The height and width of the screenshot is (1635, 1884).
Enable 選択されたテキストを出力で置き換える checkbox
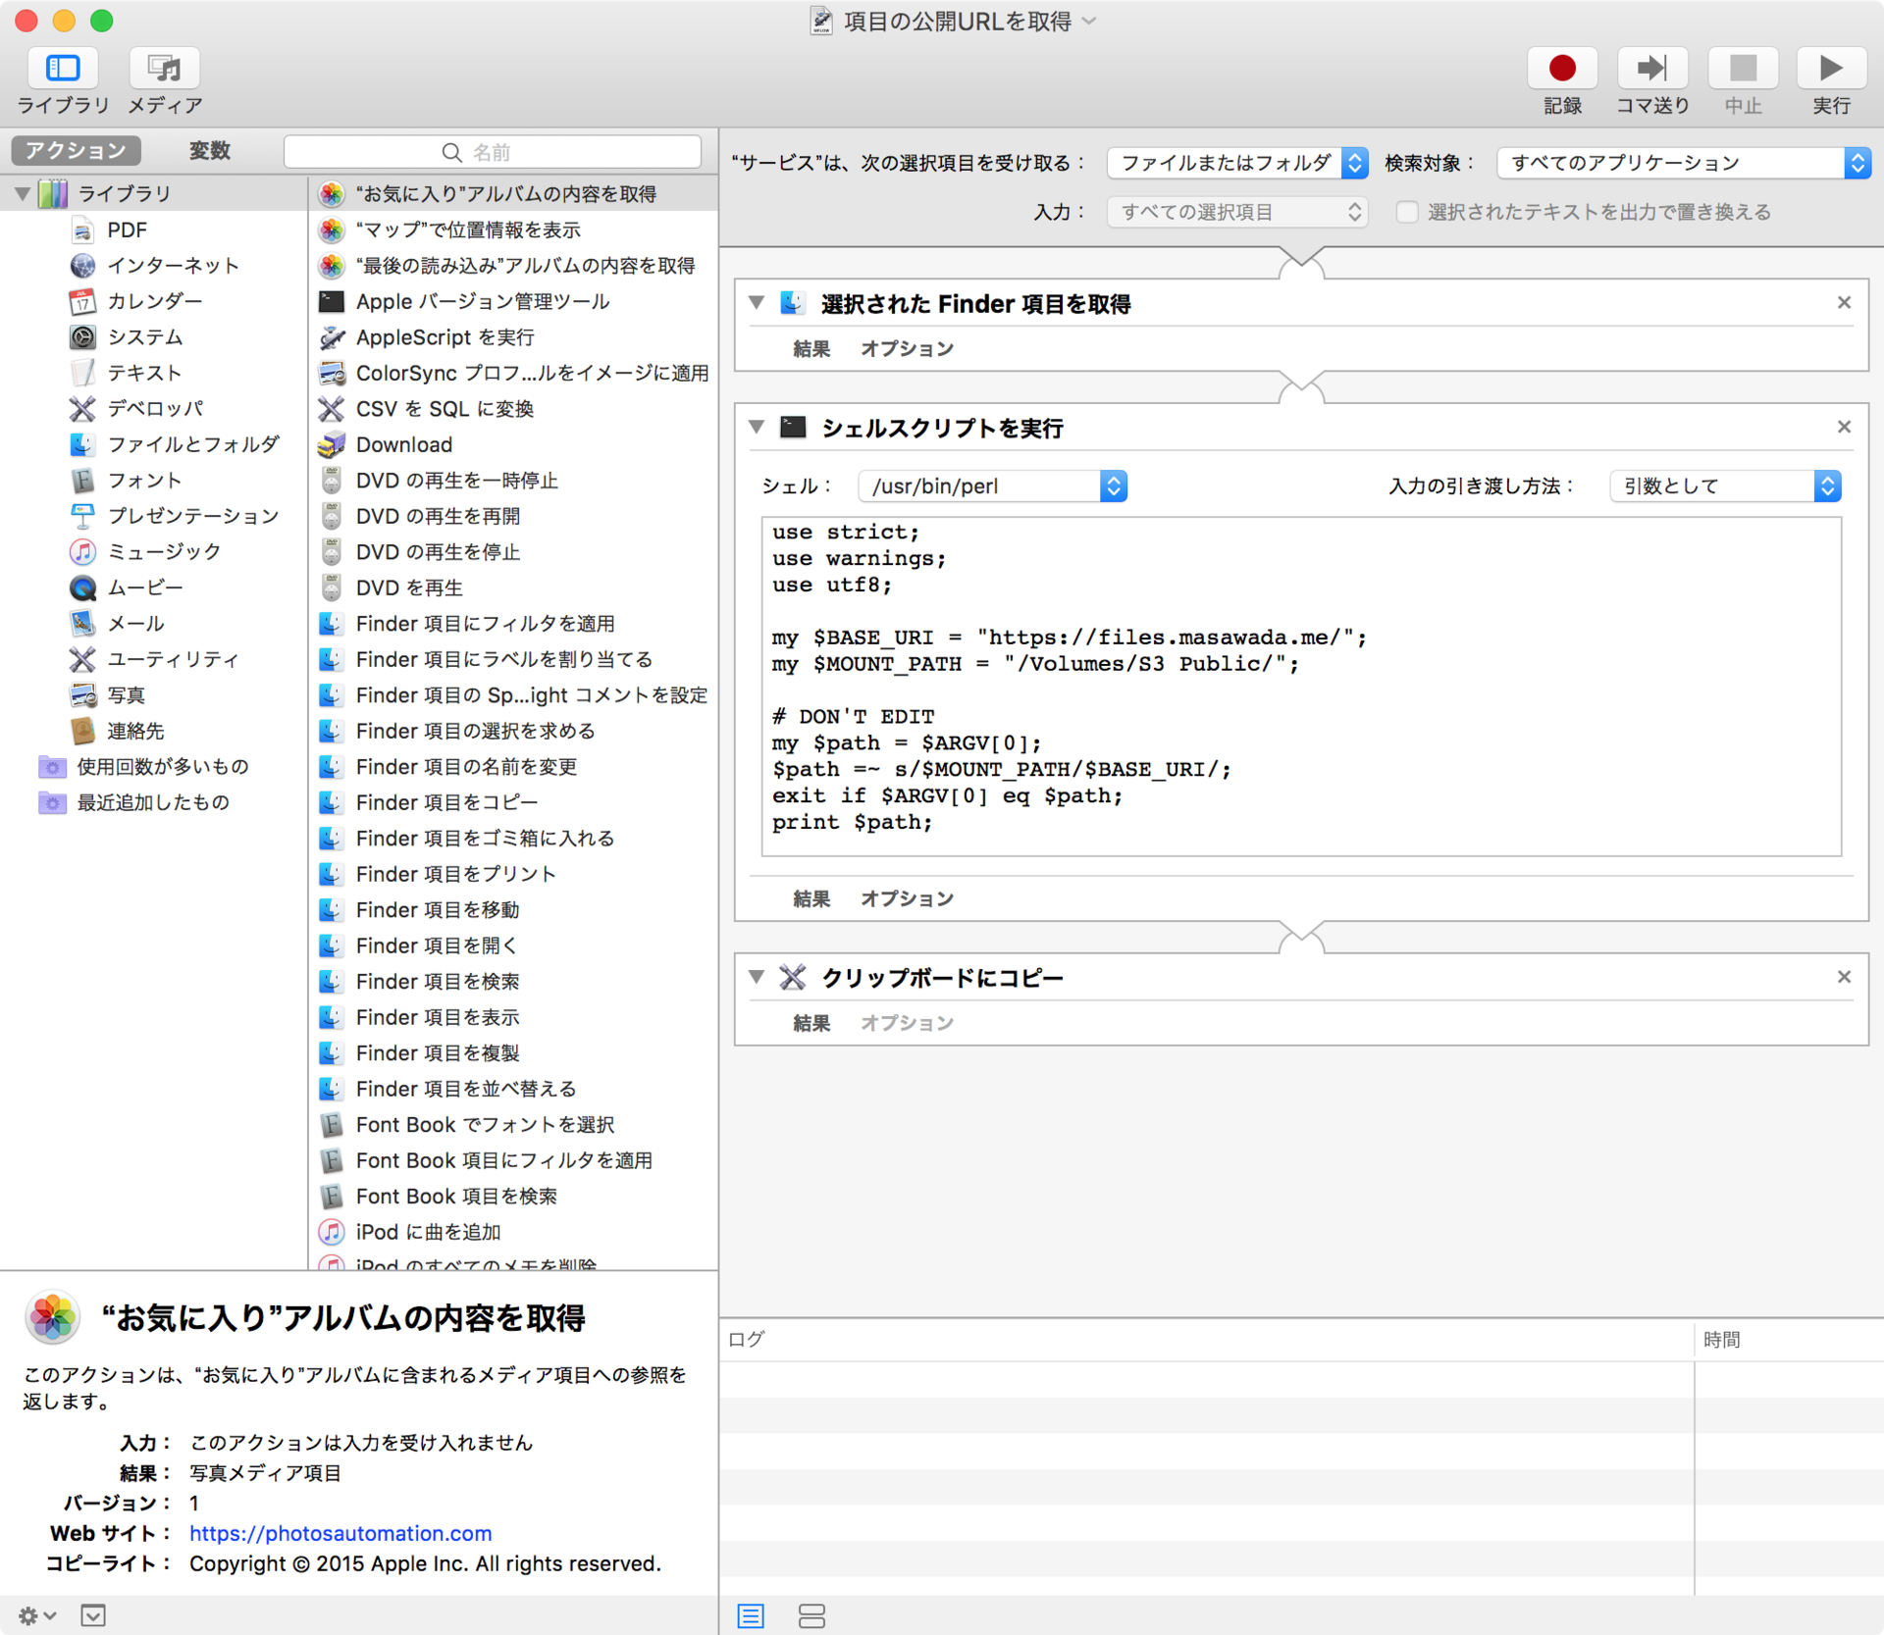pos(1407,211)
